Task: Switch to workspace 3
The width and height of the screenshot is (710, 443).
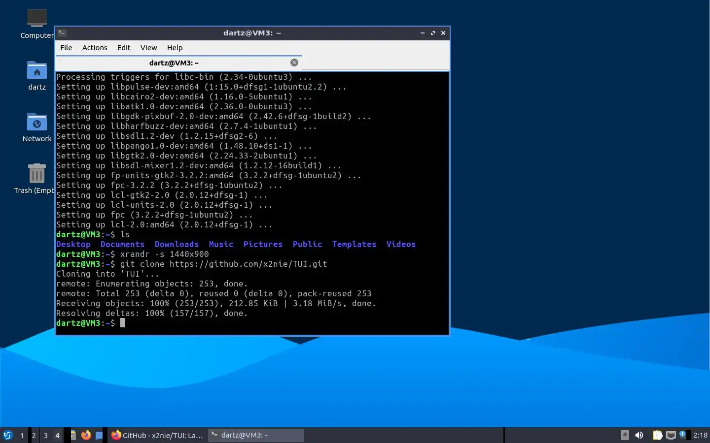Action: [x=46, y=435]
